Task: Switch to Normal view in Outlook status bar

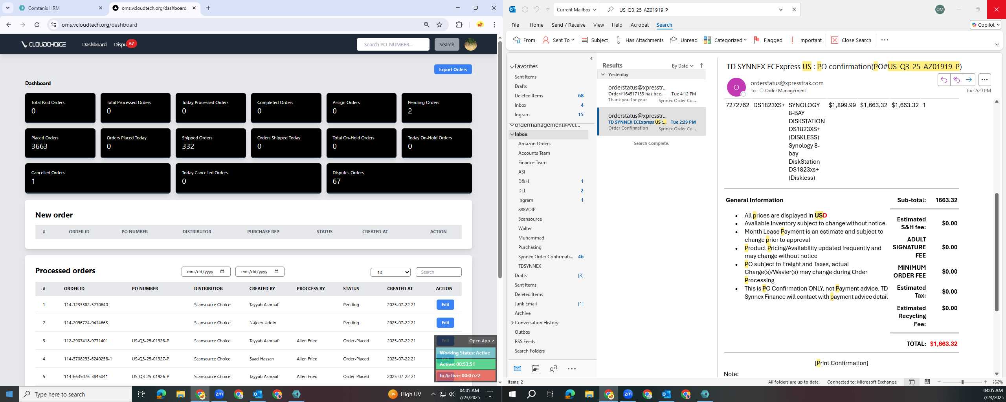Action: [x=912, y=382]
